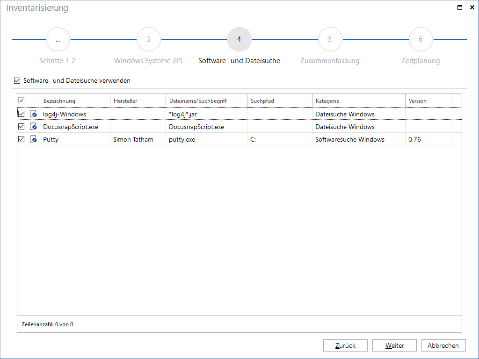Jump to step 3 Windows Systeme (IP)
Viewport: 479px width, 359px height.
pyautogui.click(x=148, y=39)
